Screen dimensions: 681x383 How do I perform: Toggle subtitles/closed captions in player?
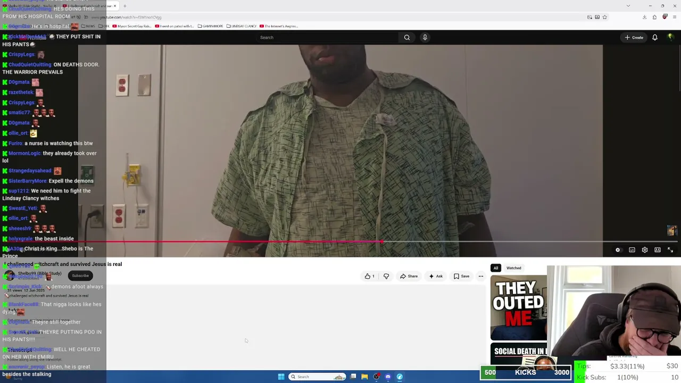(632, 250)
